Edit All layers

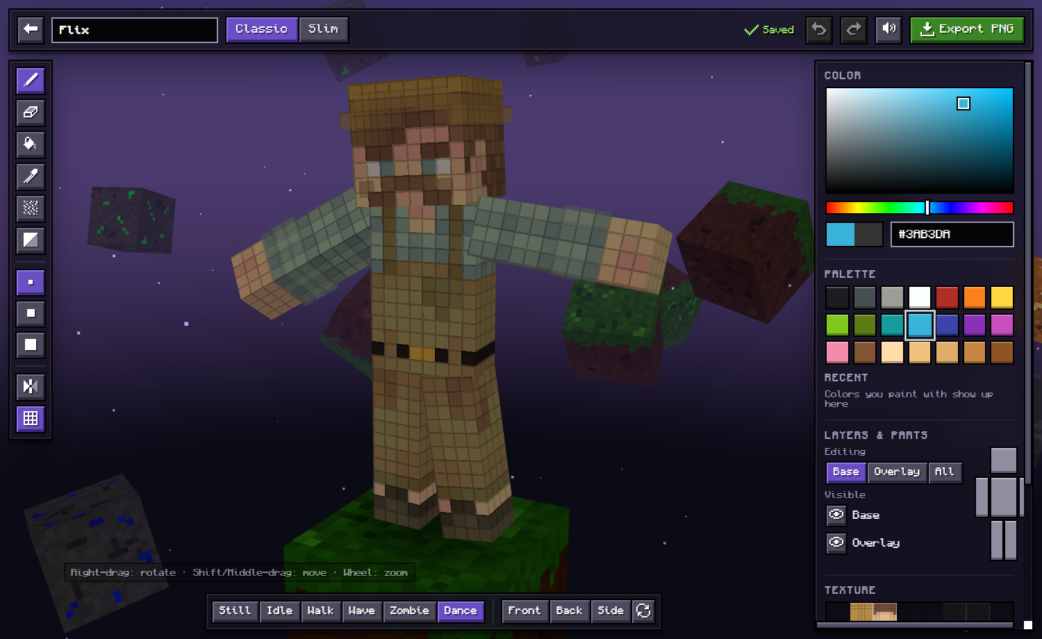click(x=945, y=472)
